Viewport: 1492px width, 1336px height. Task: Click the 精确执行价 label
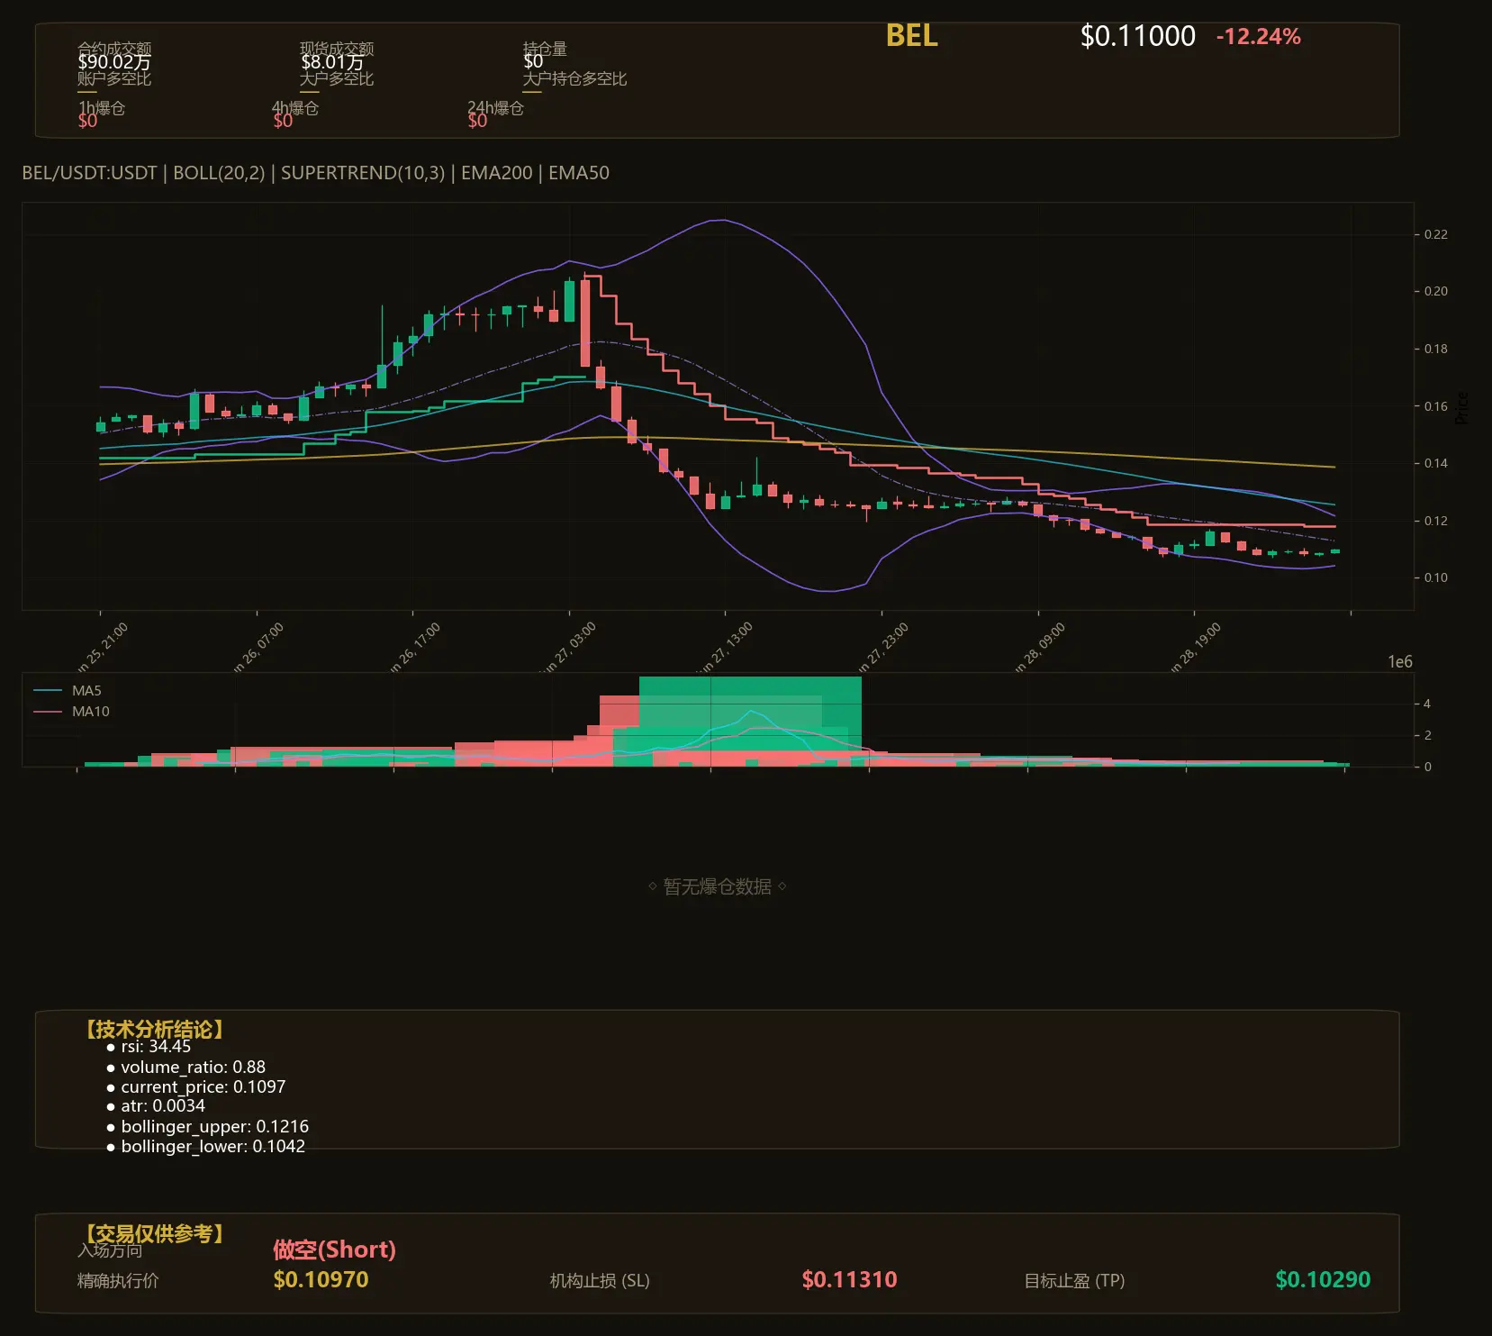[118, 1280]
